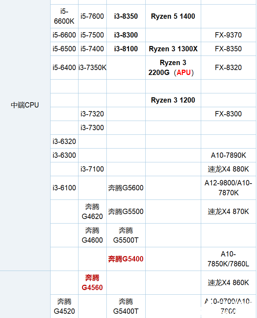This screenshot has width=257, height=318.
Task: Select the A10-7850K/7860L cell
Action: point(228,259)
